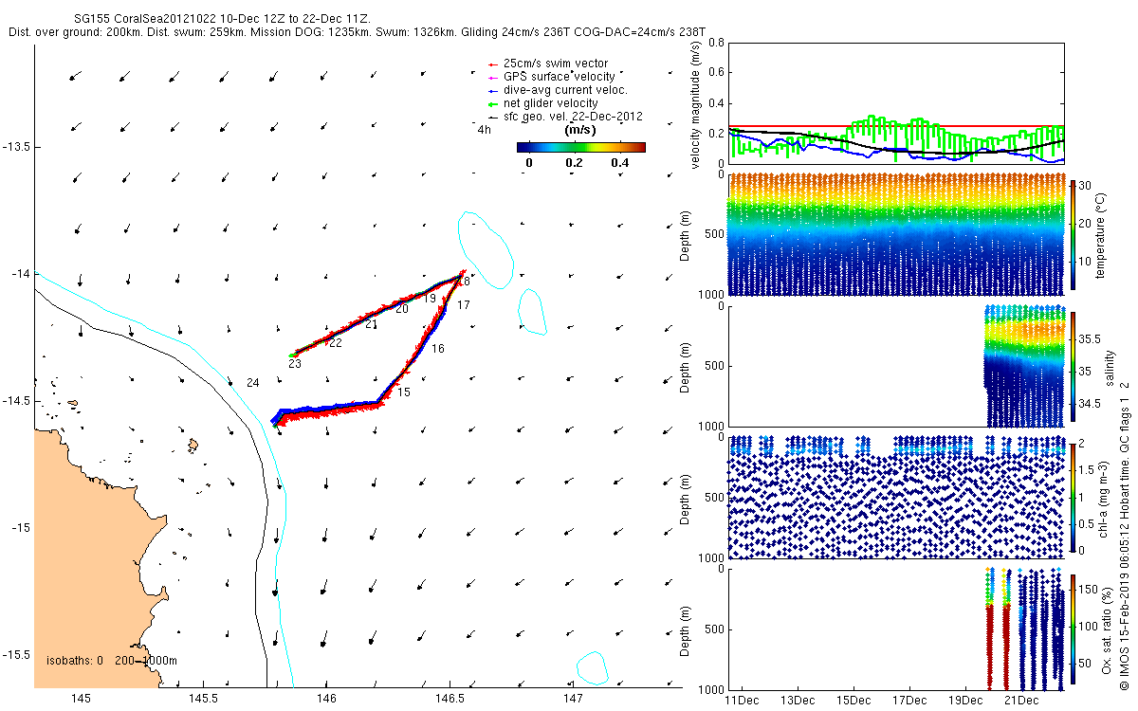The height and width of the screenshot is (711, 1138).
Task: Click the temperature depth section plot
Action: coord(895,234)
